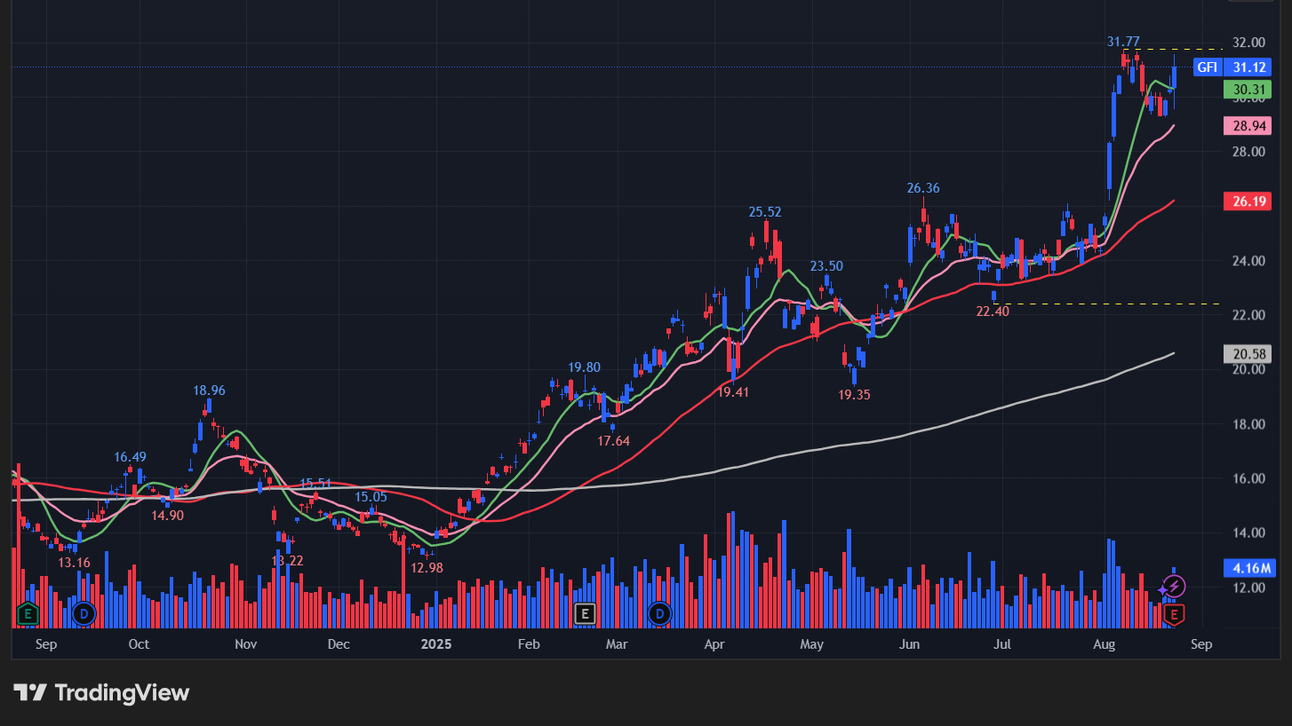The width and height of the screenshot is (1292, 726).
Task: Open the red upcoming earnings E marker
Action: (1174, 612)
